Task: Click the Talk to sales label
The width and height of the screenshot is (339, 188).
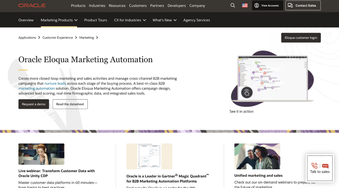Action: click(x=320, y=172)
